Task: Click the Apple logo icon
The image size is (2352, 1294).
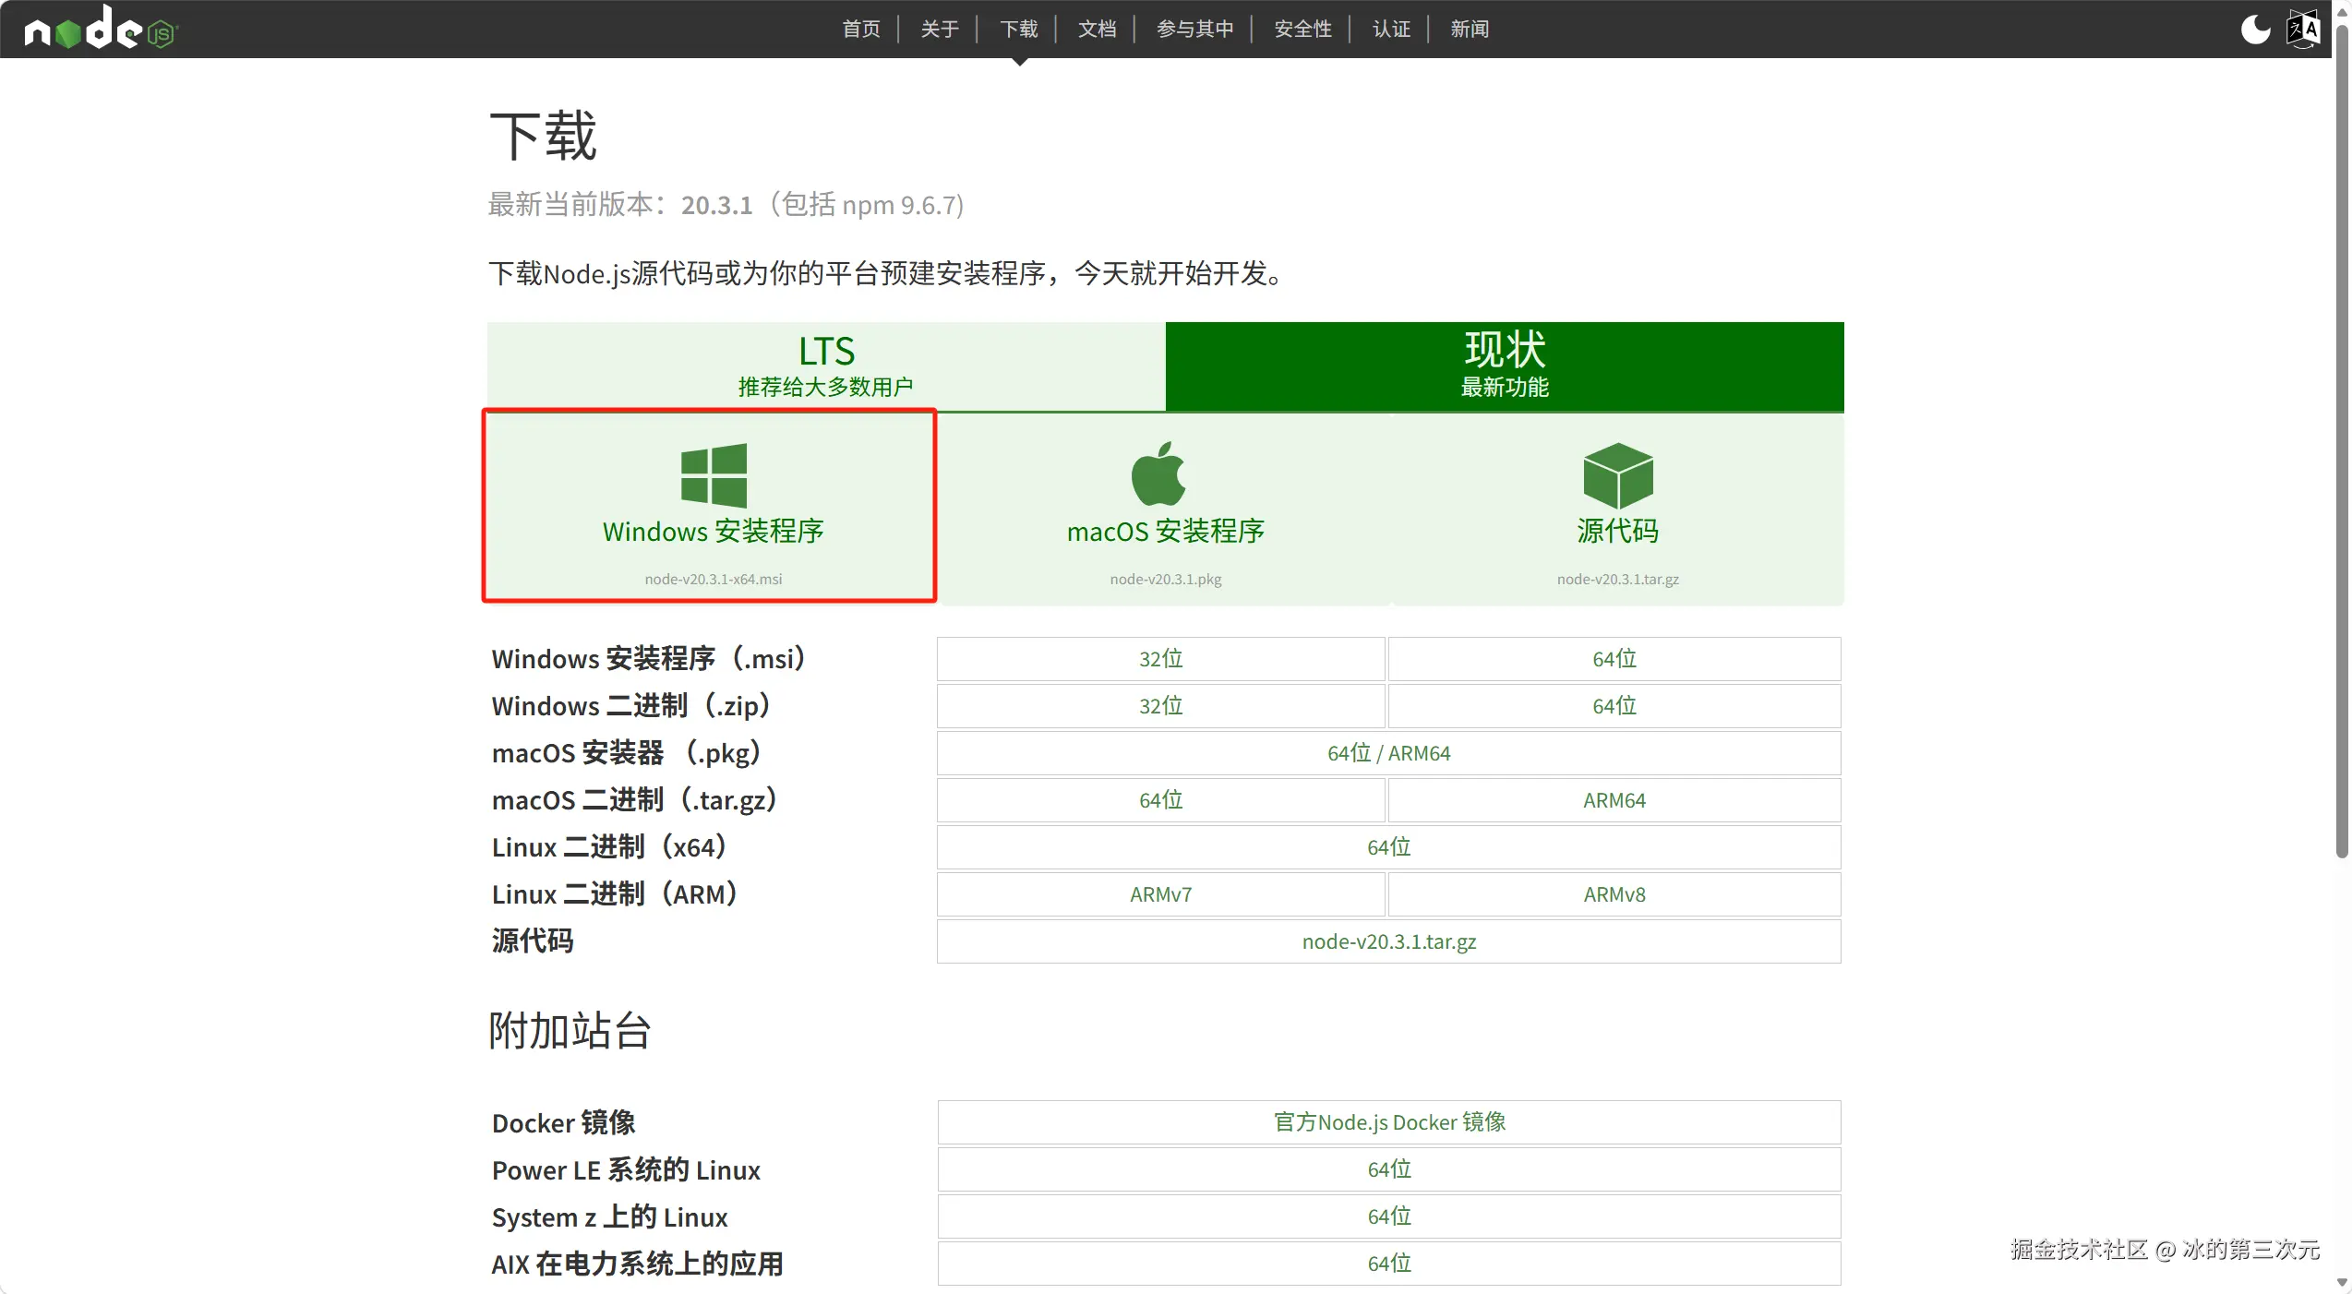Action: 1158,474
